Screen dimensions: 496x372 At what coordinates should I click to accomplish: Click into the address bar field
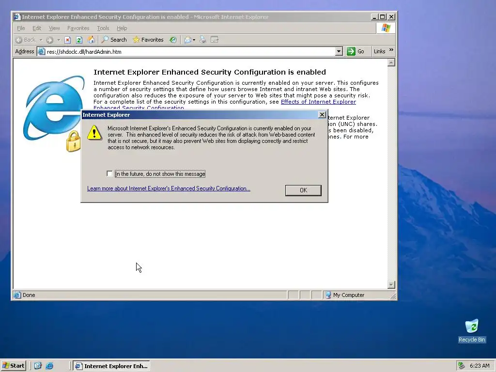coord(190,51)
